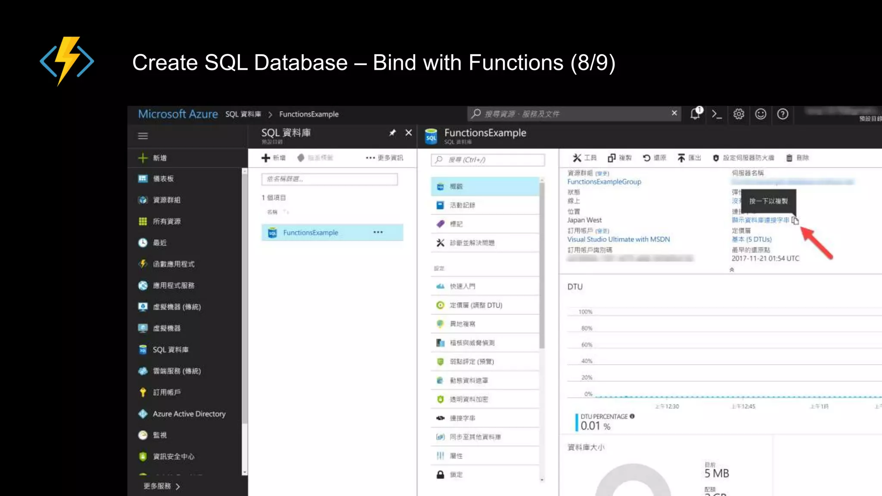The width and height of the screenshot is (882, 496).
Task: Open 快速入門 quick start
Action: pyautogui.click(x=485, y=286)
